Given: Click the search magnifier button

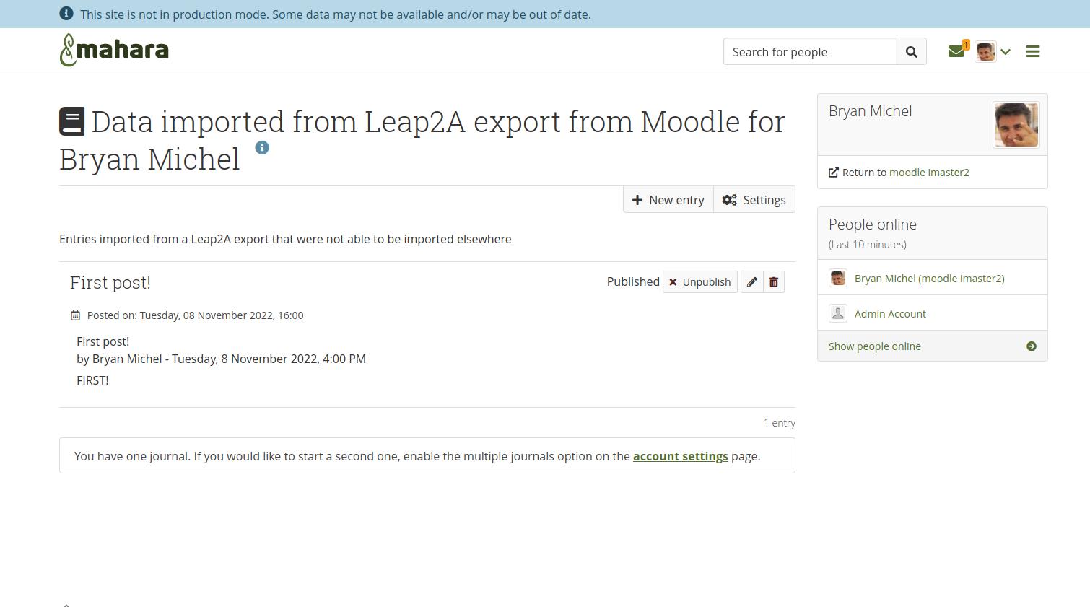Looking at the screenshot, I should pos(912,52).
